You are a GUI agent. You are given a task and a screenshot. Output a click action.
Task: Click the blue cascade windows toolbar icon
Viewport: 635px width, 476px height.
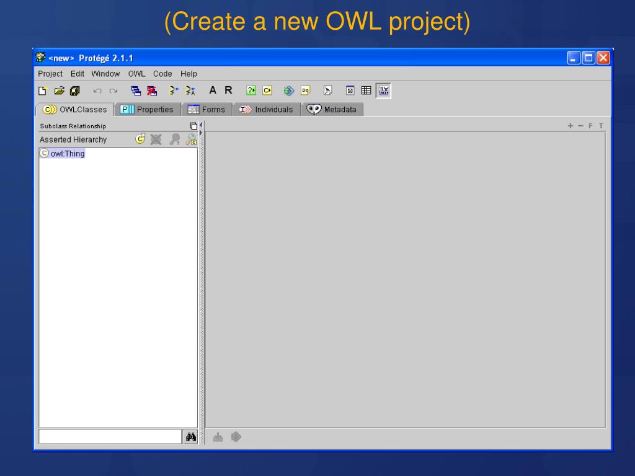point(136,90)
